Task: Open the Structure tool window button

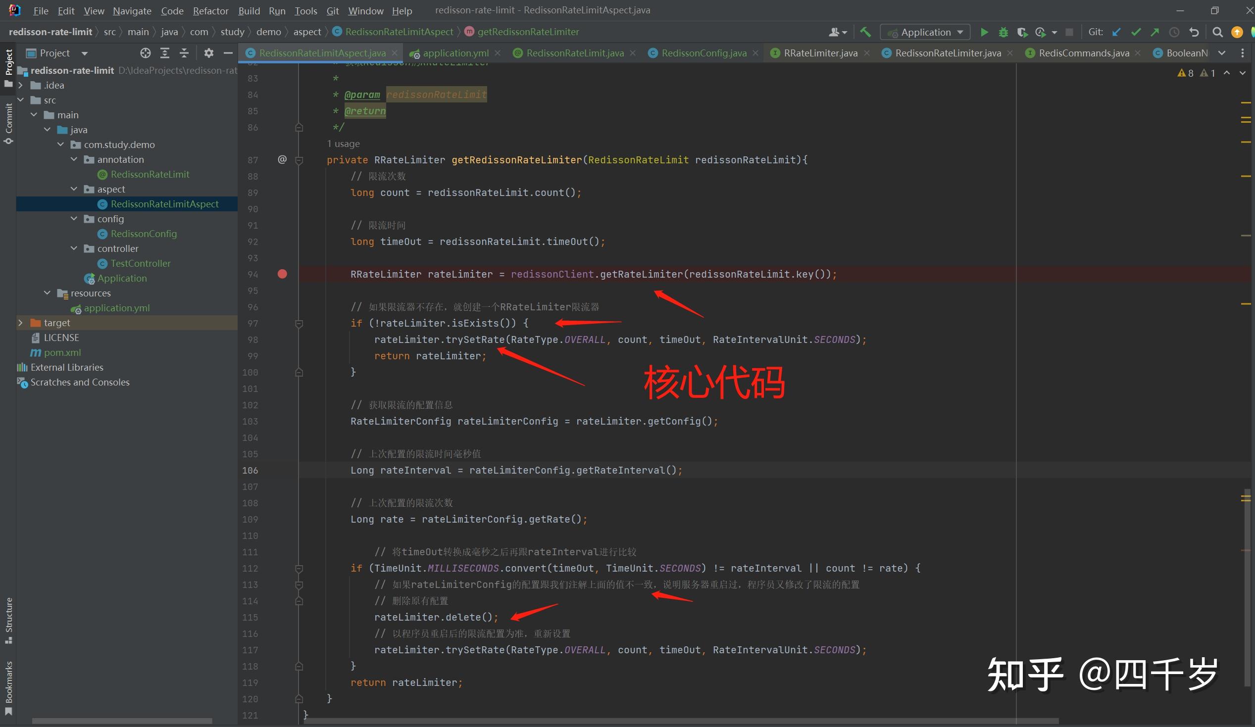Action: [x=8, y=620]
